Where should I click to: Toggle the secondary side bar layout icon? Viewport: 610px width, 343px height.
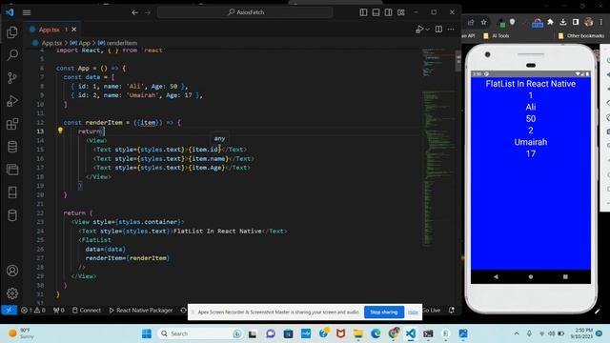(388, 12)
